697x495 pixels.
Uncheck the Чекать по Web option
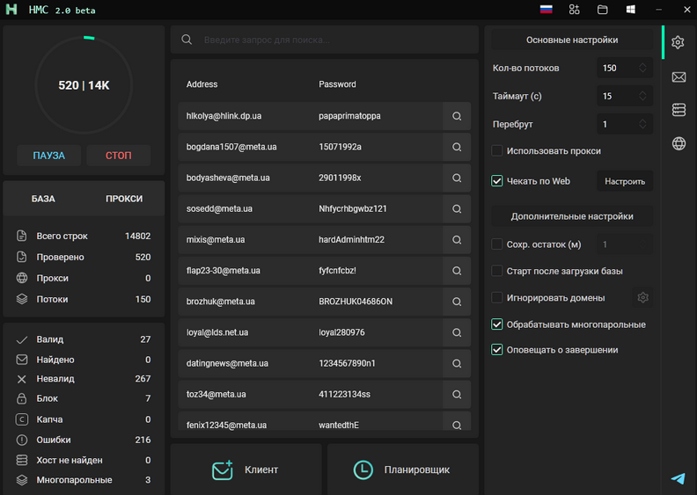pos(497,181)
